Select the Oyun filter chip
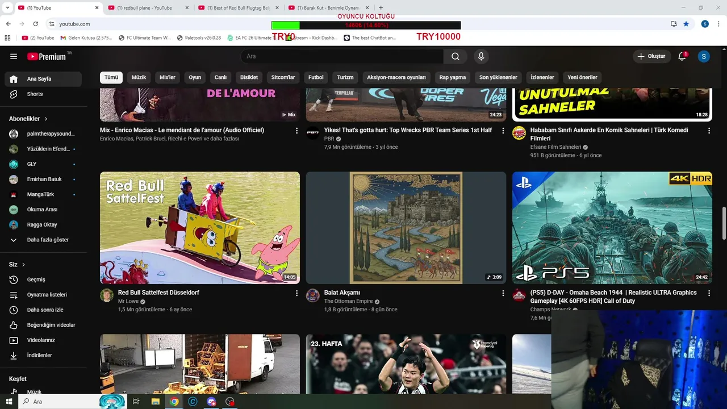Viewport: 727px width, 409px height. [195, 77]
